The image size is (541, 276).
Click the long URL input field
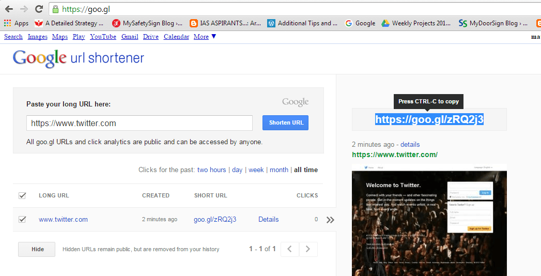[x=140, y=123]
